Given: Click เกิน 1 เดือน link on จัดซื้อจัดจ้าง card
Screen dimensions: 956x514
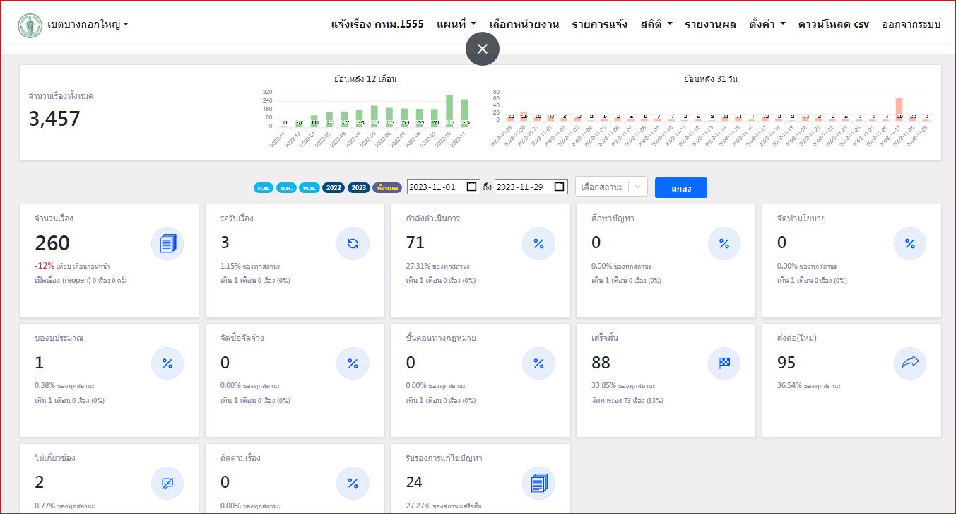Looking at the screenshot, I should tap(238, 400).
